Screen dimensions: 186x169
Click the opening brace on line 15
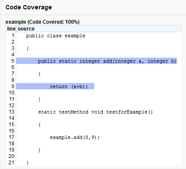39,125
